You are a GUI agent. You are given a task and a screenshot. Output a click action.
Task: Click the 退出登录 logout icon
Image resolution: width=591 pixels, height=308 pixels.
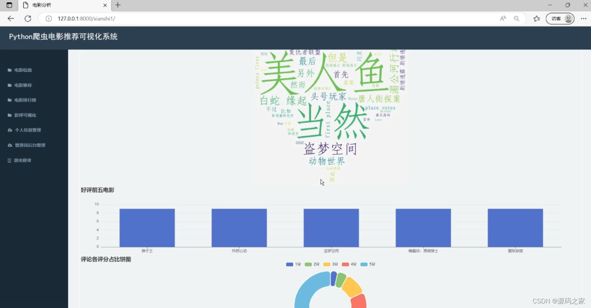pos(9,160)
